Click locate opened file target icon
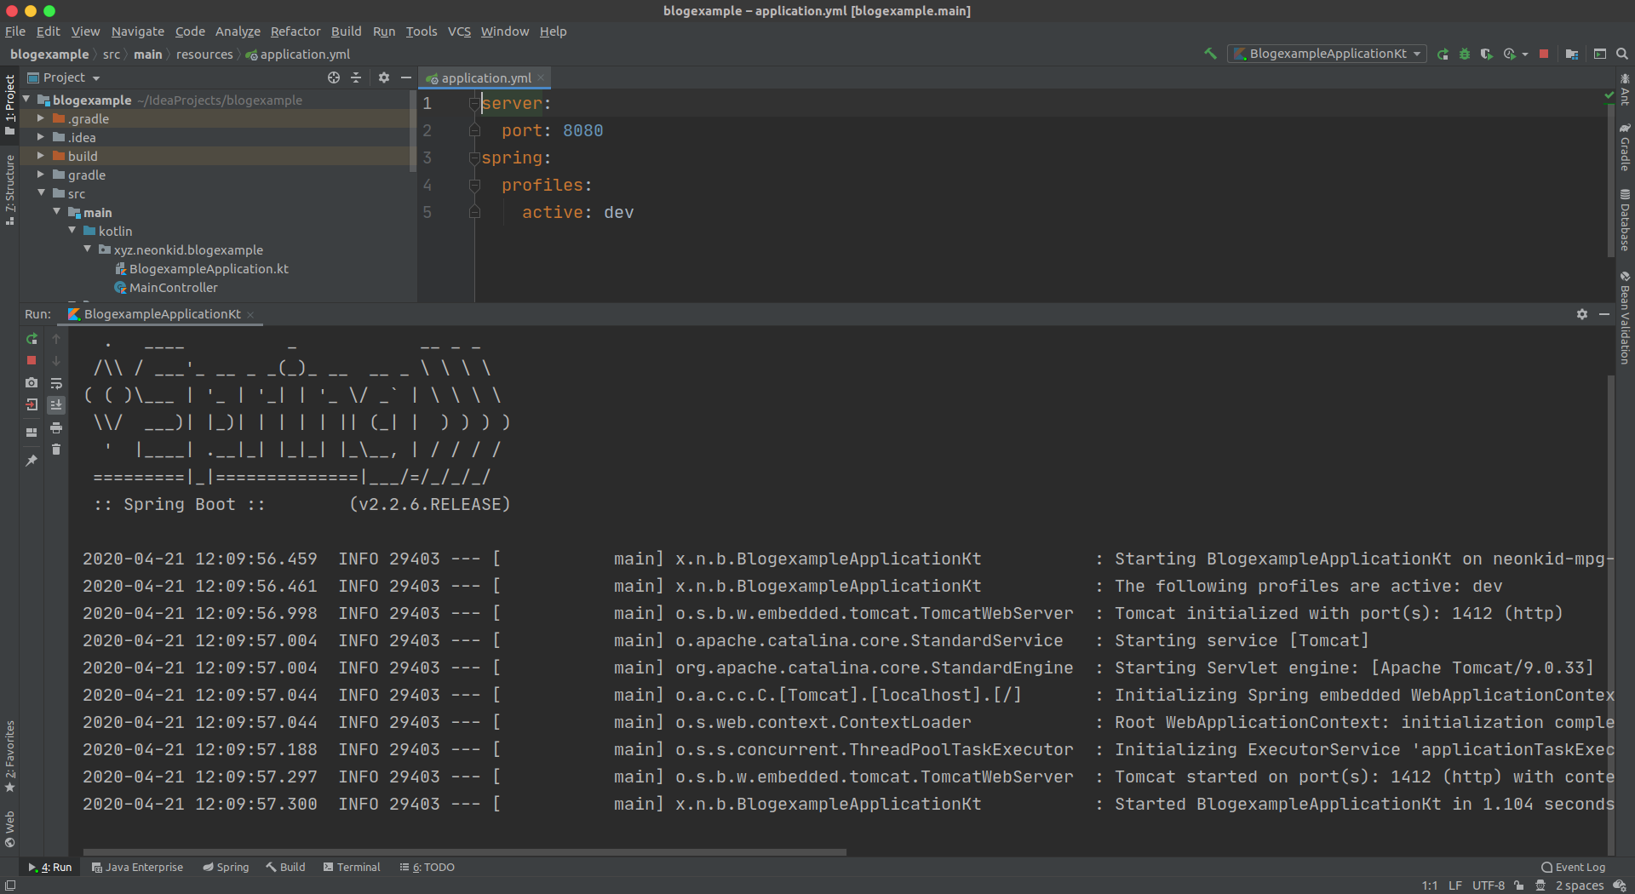1635x894 pixels. pyautogui.click(x=334, y=77)
